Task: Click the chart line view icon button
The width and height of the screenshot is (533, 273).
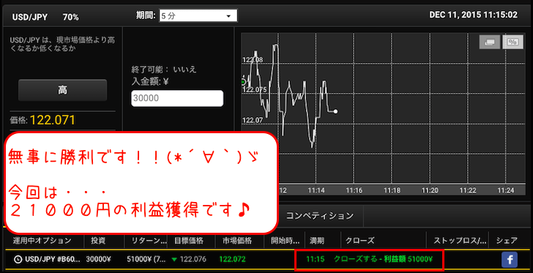Action: (x=490, y=42)
